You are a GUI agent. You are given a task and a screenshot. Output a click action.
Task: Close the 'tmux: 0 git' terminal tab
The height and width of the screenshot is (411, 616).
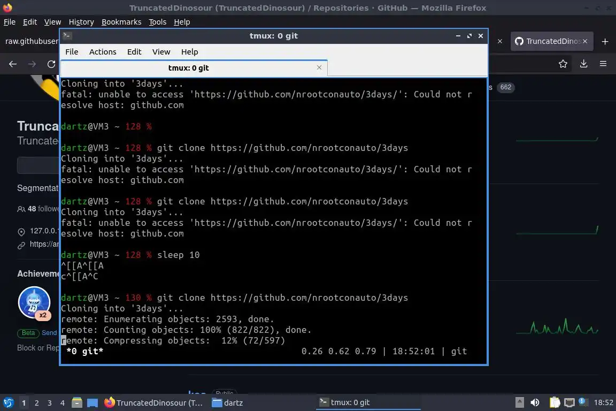tap(319, 67)
